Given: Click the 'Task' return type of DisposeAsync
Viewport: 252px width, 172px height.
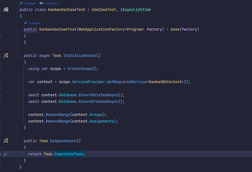Looking at the screenshot, I should tap(44, 141).
